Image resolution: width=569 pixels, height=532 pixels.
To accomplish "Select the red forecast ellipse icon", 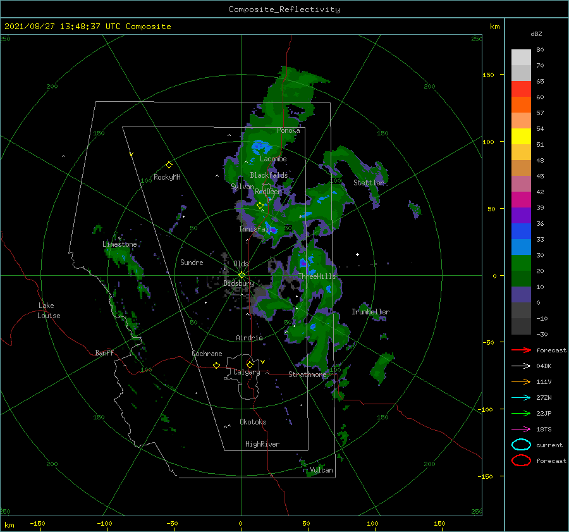I will tap(521, 461).
